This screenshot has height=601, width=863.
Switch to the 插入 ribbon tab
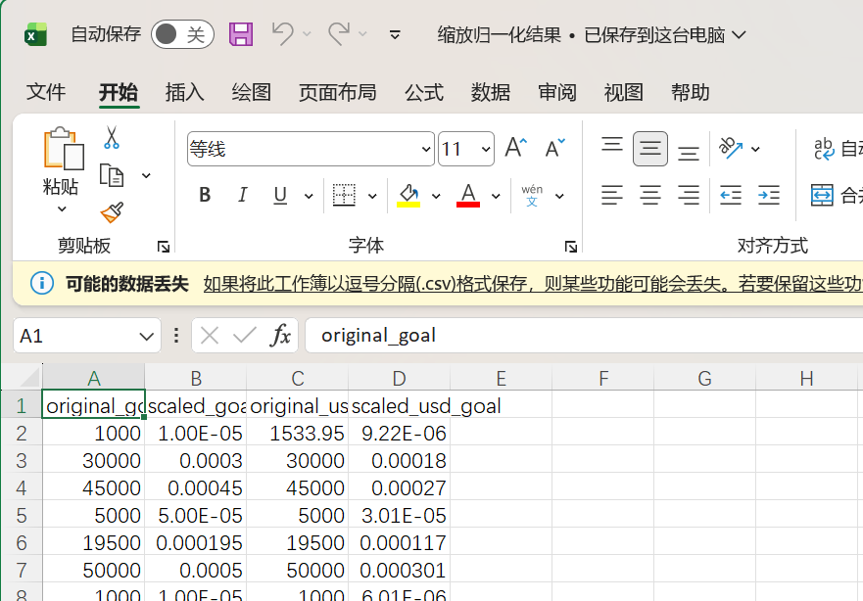[x=184, y=92]
